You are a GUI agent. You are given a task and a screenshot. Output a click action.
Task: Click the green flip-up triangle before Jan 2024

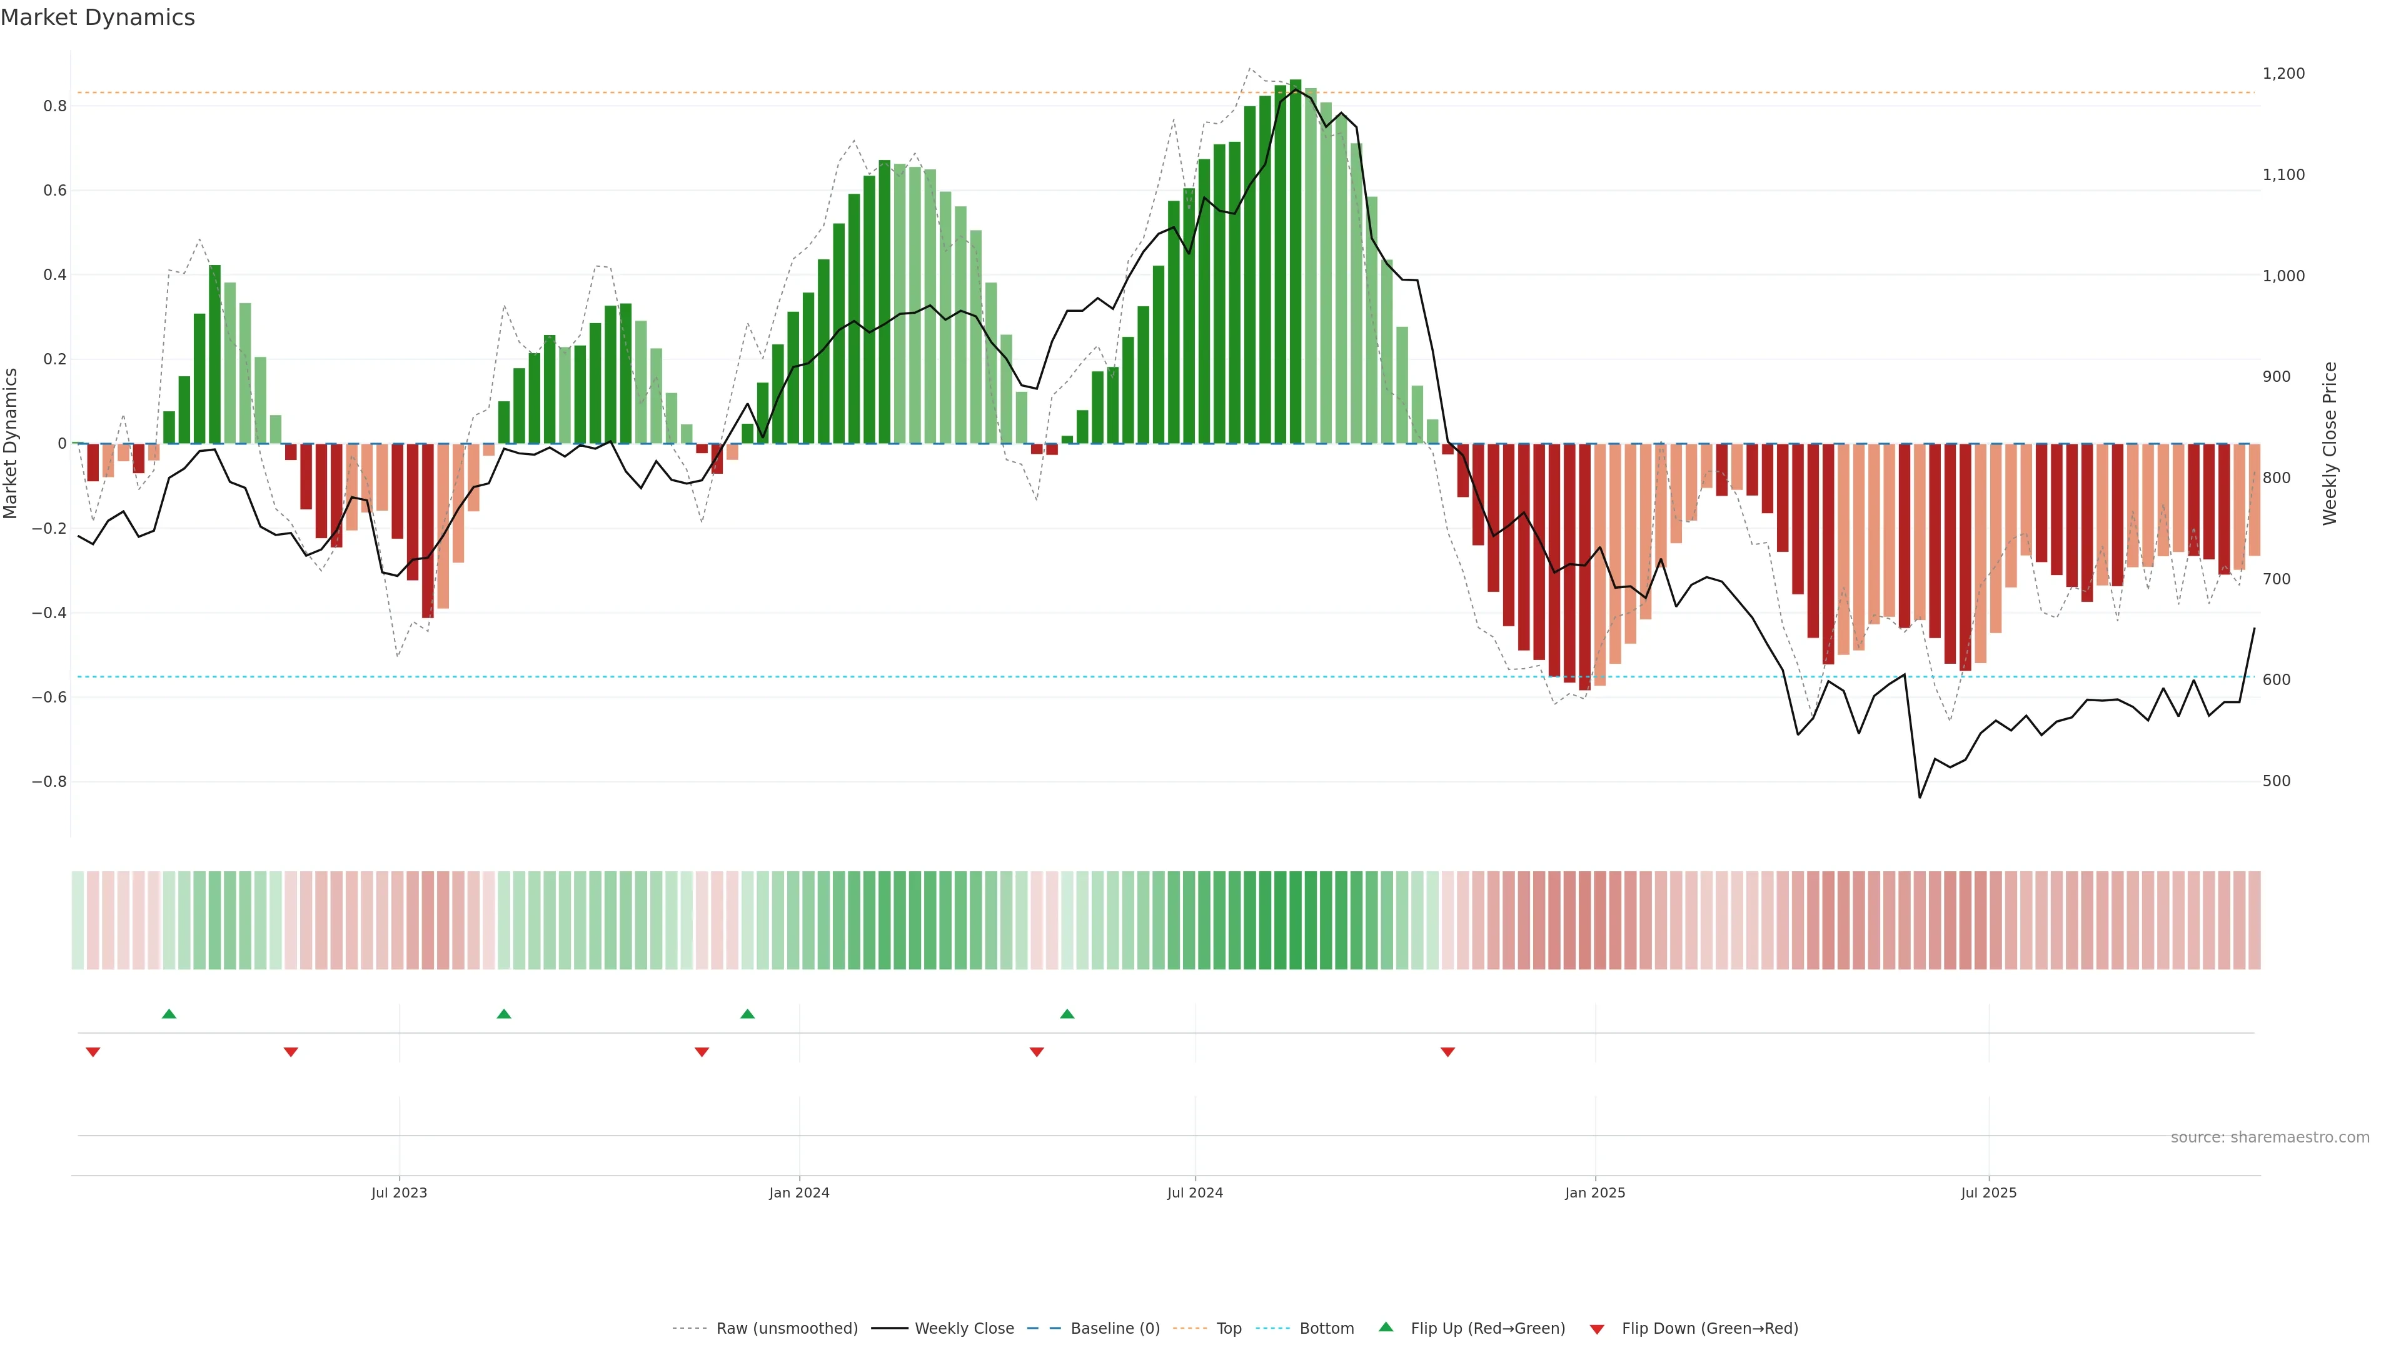(748, 1014)
